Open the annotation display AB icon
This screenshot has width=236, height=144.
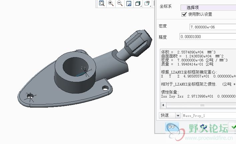click(x=147, y=3)
